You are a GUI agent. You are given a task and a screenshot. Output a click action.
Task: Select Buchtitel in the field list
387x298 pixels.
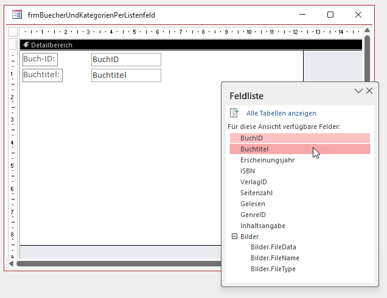(x=254, y=149)
